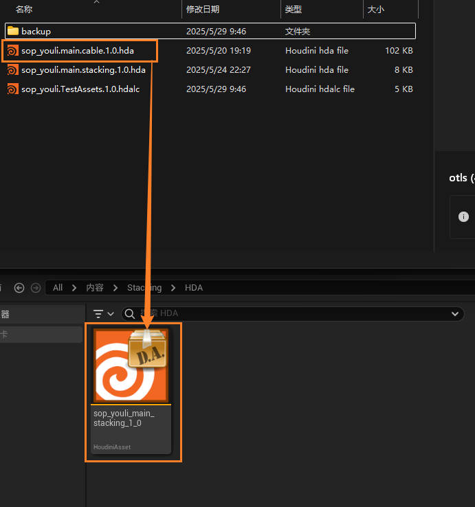The height and width of the screenshot is (507, 475).
Task: Expand the chevron after All in breadcrumb
Action: pos(76,288)
